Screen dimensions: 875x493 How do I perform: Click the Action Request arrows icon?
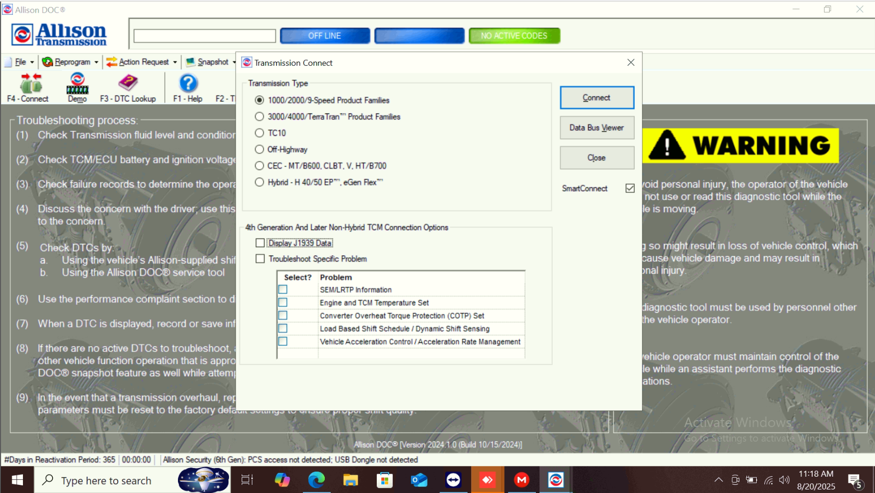[112, 62]
